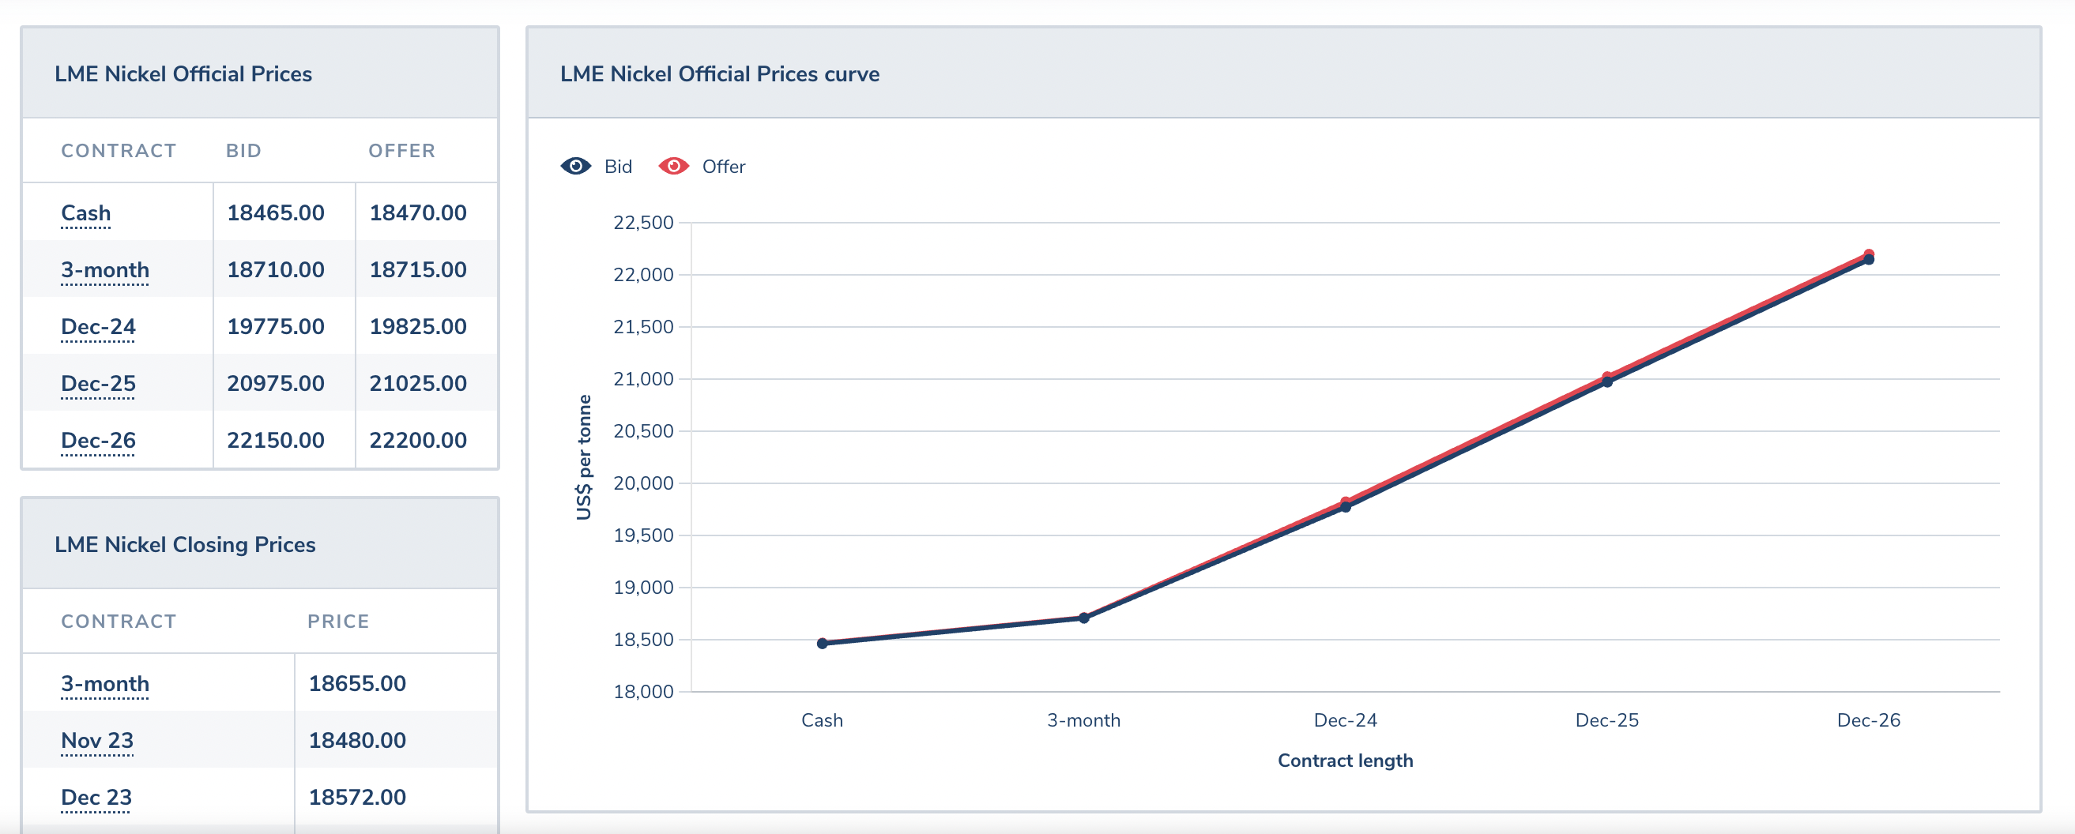The width and height of the screenshot is (2075, 834).
Task: Click the Dec-24 bid data point
Action: pyautogui.click(x=1345, y=506)
